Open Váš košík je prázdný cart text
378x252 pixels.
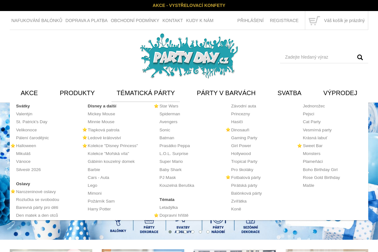click(344, 20)
